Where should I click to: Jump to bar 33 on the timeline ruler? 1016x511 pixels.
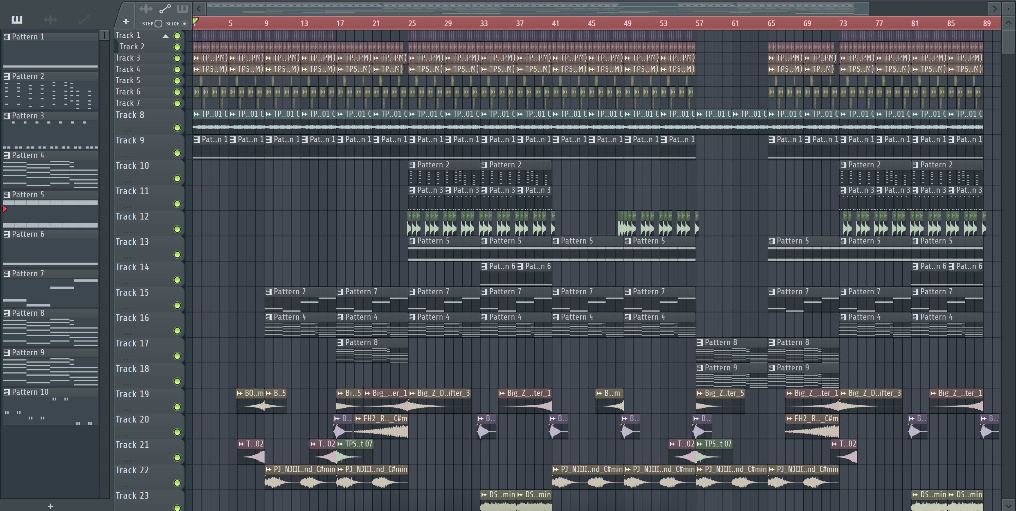coord(484,23)
